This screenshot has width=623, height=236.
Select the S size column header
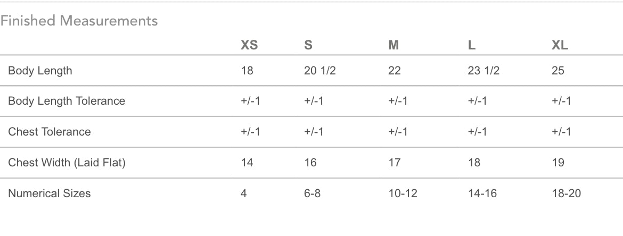click(x=308, y=45)
